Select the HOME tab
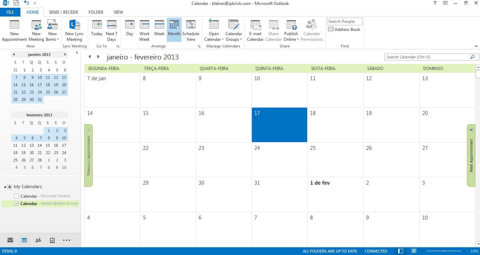 33,12
